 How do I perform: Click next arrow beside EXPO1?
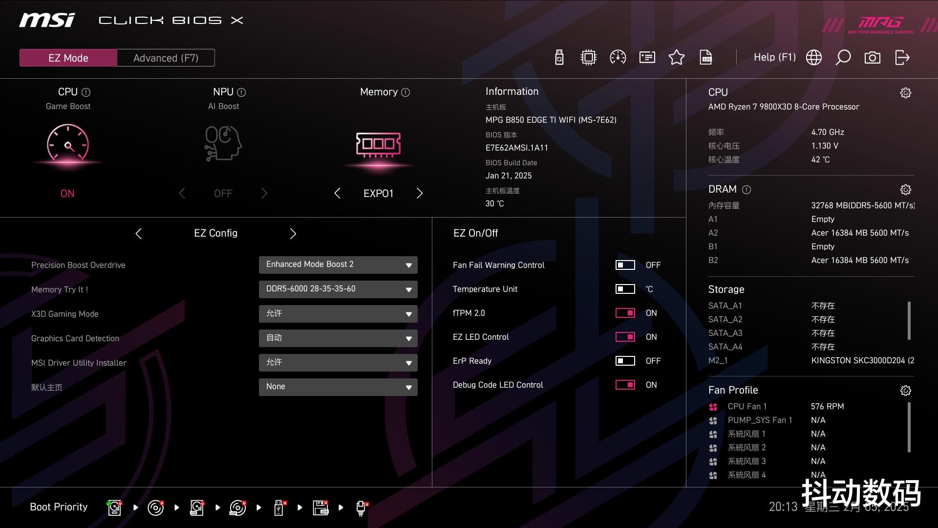(x=420, y=193)
